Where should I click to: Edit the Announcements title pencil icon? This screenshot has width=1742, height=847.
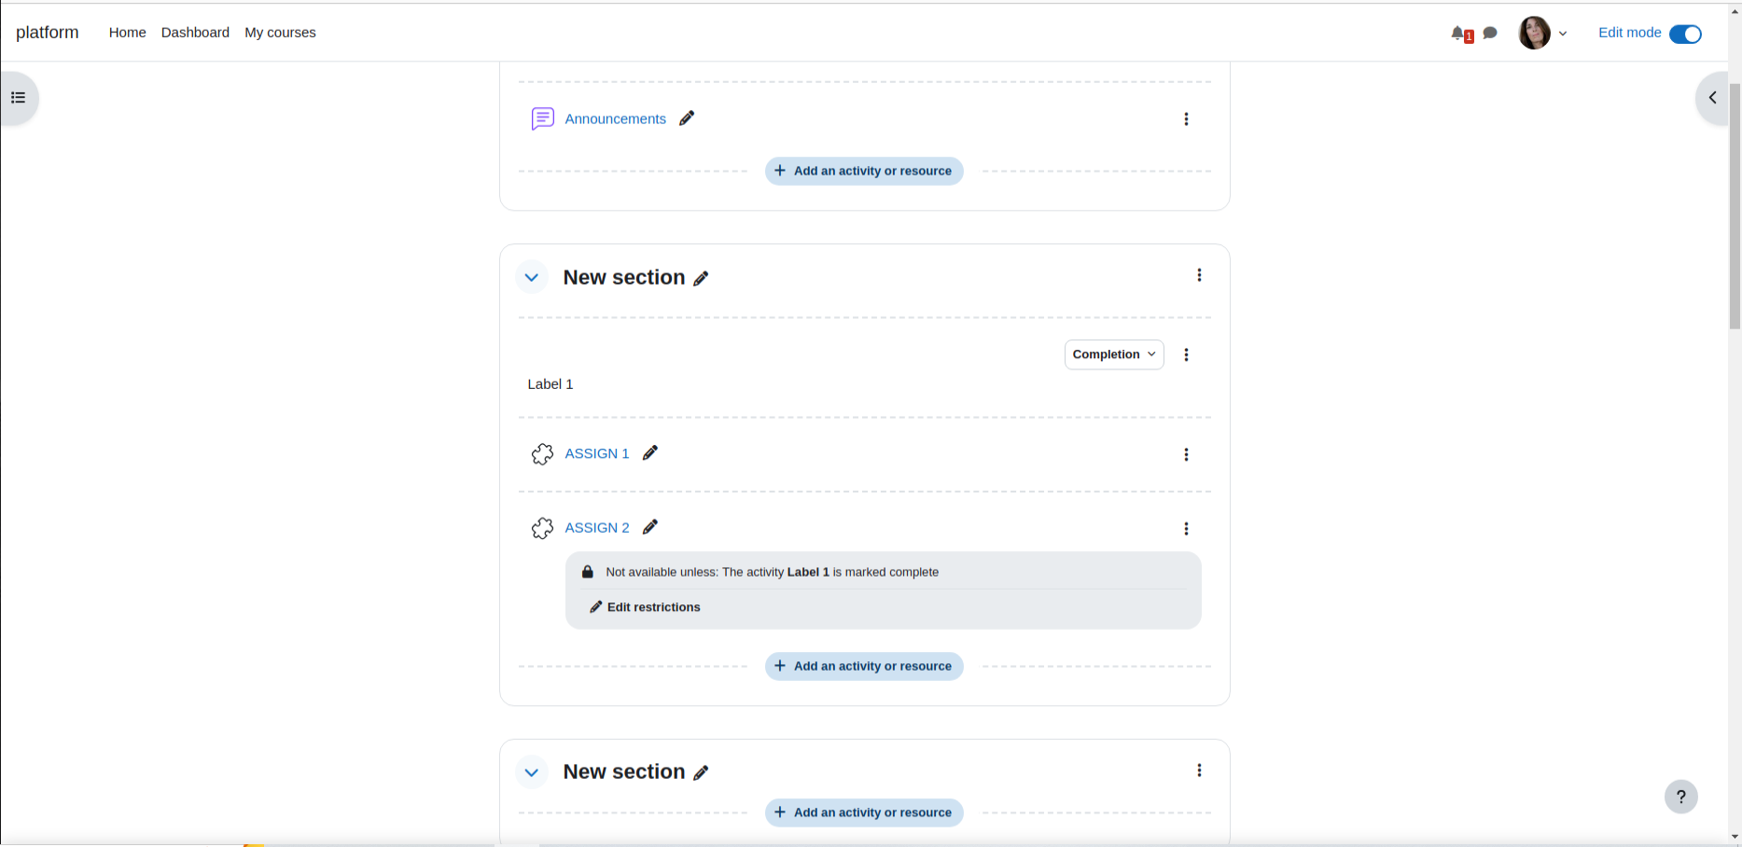(687, 118)
